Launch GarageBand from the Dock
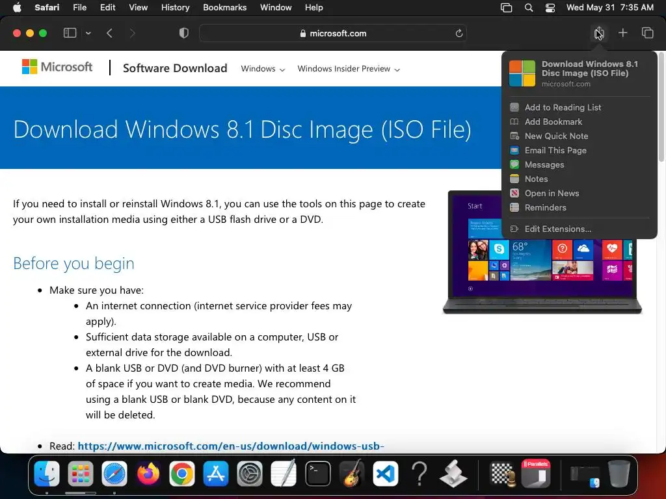 (x=352, y=474)
